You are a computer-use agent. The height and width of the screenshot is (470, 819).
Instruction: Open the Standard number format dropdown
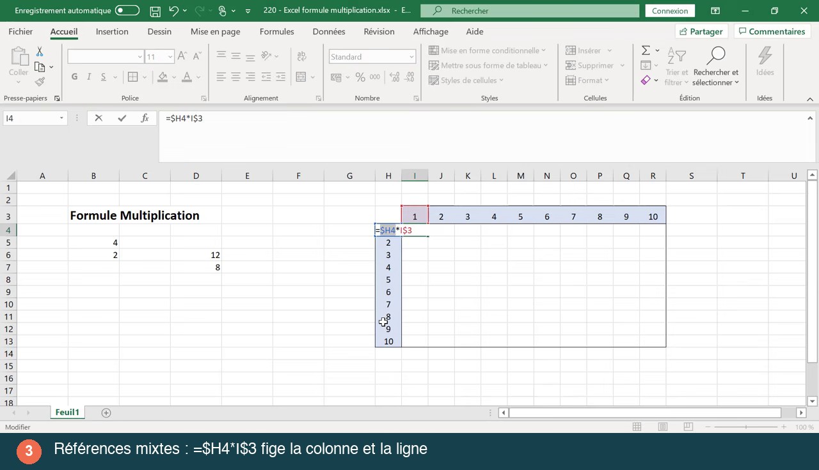pos(411,57)
